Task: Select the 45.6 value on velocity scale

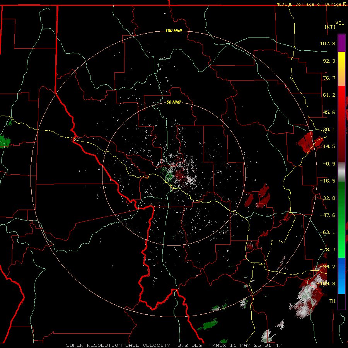Action: [329, 112]
